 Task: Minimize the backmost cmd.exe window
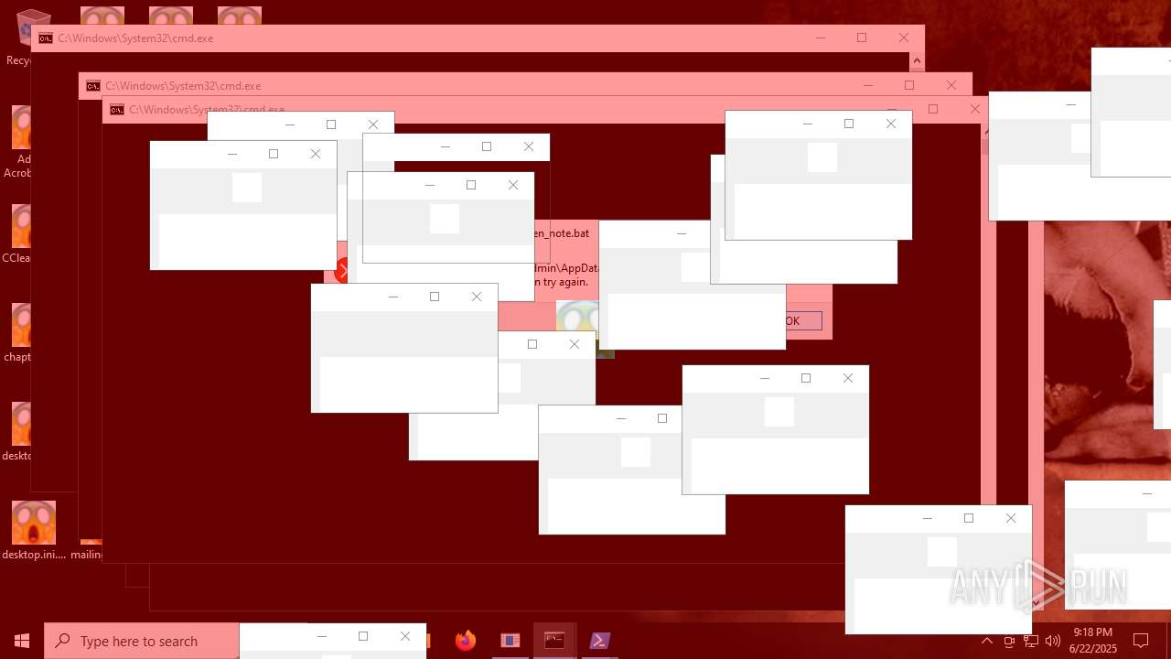[x=820, y=38]
